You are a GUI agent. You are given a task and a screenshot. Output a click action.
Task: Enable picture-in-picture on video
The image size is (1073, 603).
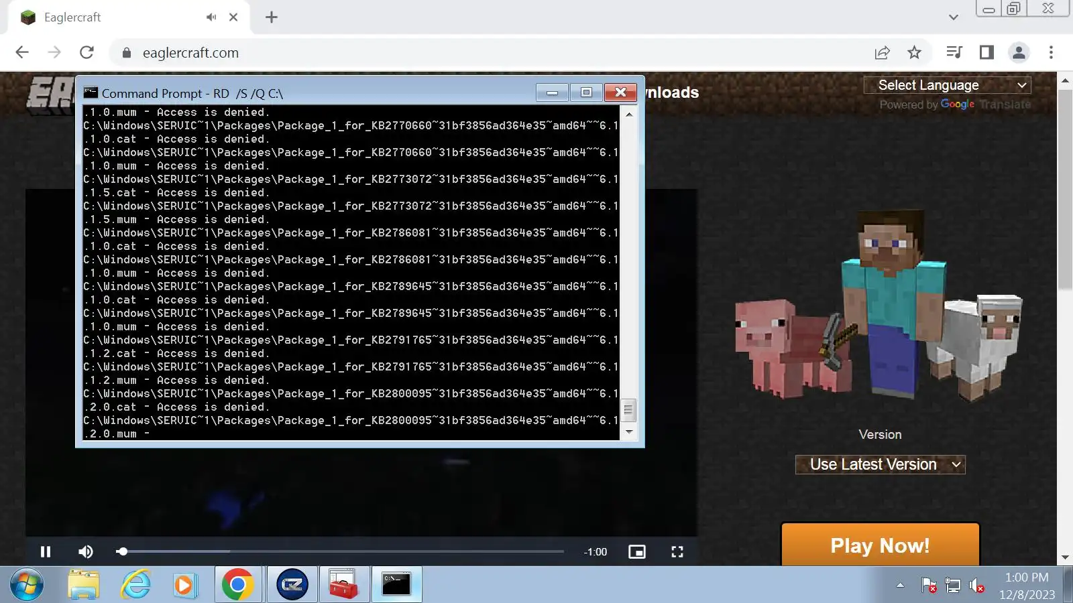tap(637, 551)
